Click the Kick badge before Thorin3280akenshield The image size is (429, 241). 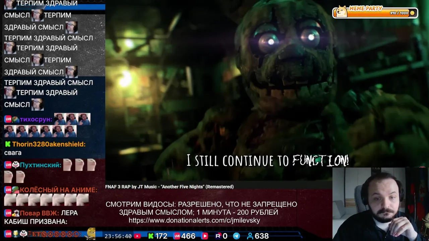(7, 144)
